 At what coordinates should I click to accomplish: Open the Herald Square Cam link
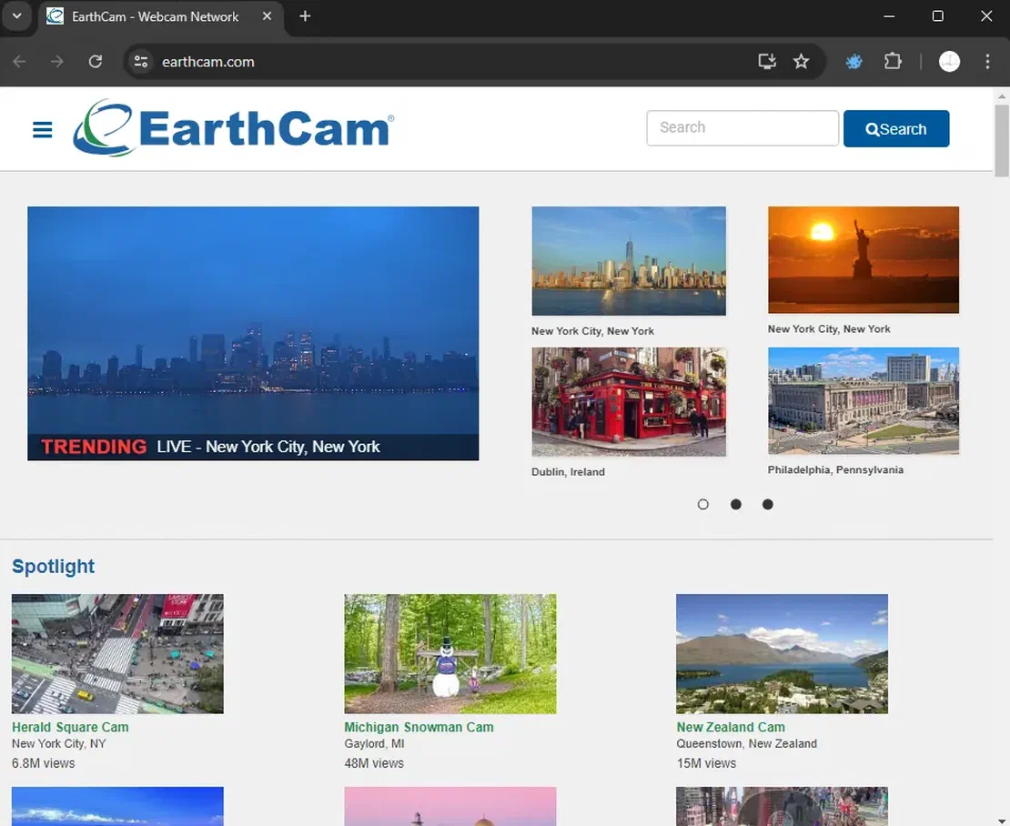click(x=70, y=727)
